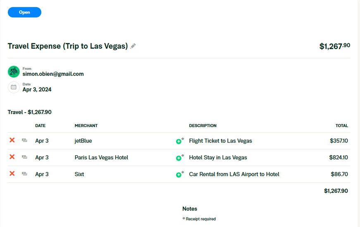Remove the Sixt expense with red X
This screenshot has height=227, width=360.
[12, 174]
